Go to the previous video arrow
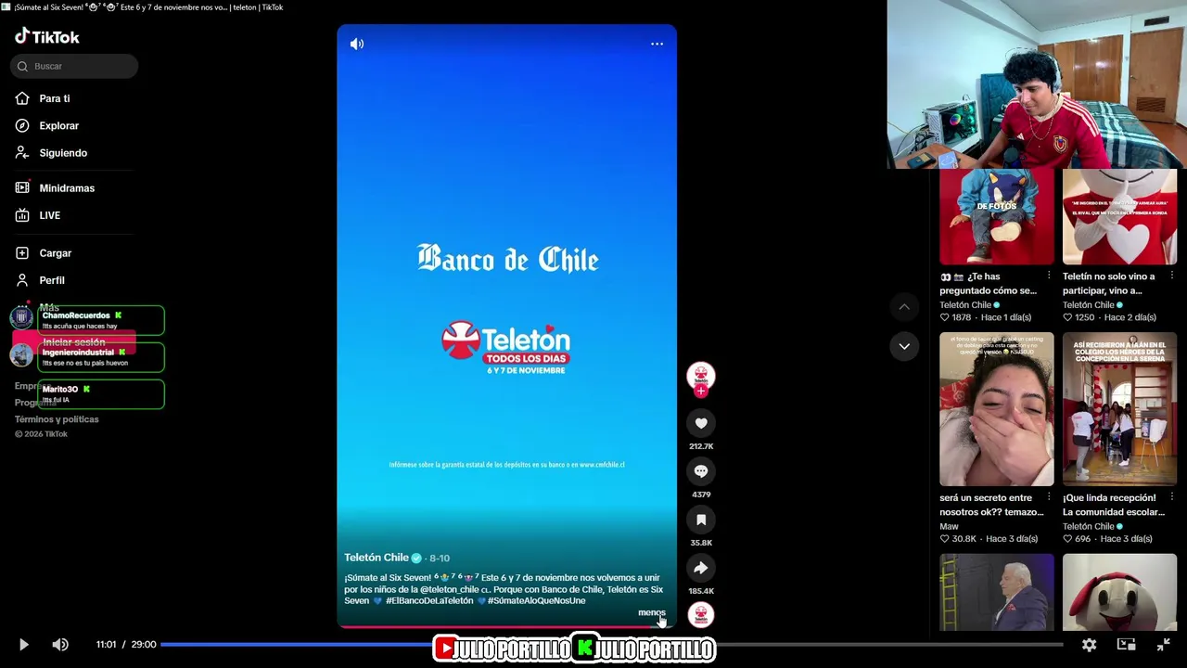Viewport: 1187px width, 668px height. [904, 307]
